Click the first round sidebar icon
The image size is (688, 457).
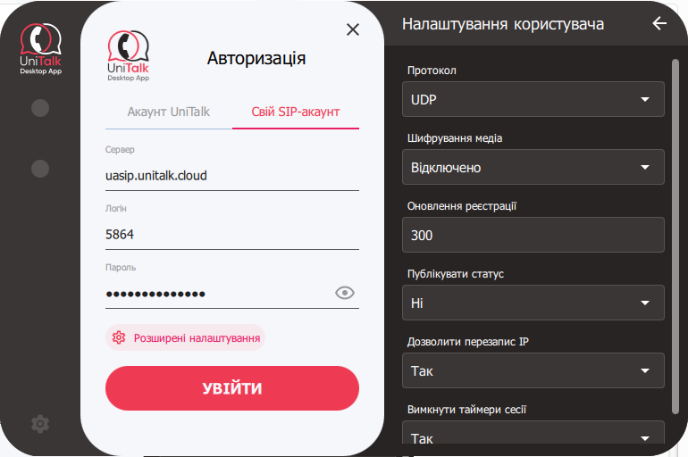(40, 108)
